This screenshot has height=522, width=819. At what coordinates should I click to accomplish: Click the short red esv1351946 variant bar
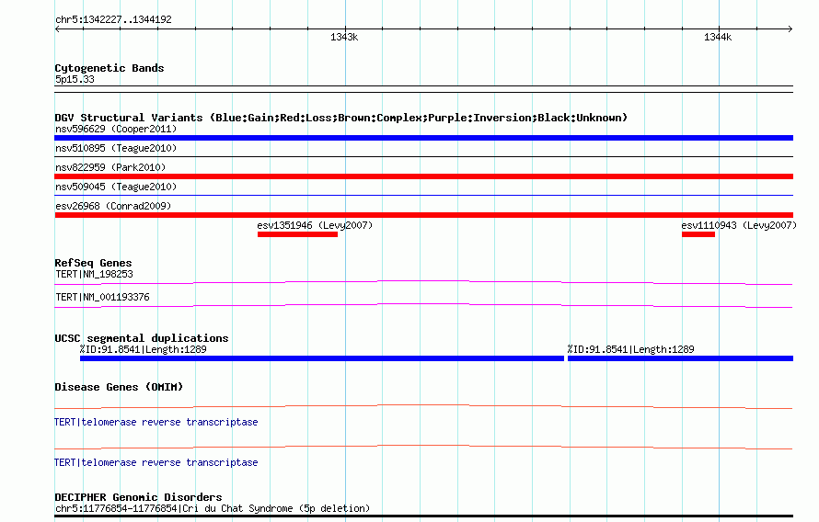coord(297,234)
